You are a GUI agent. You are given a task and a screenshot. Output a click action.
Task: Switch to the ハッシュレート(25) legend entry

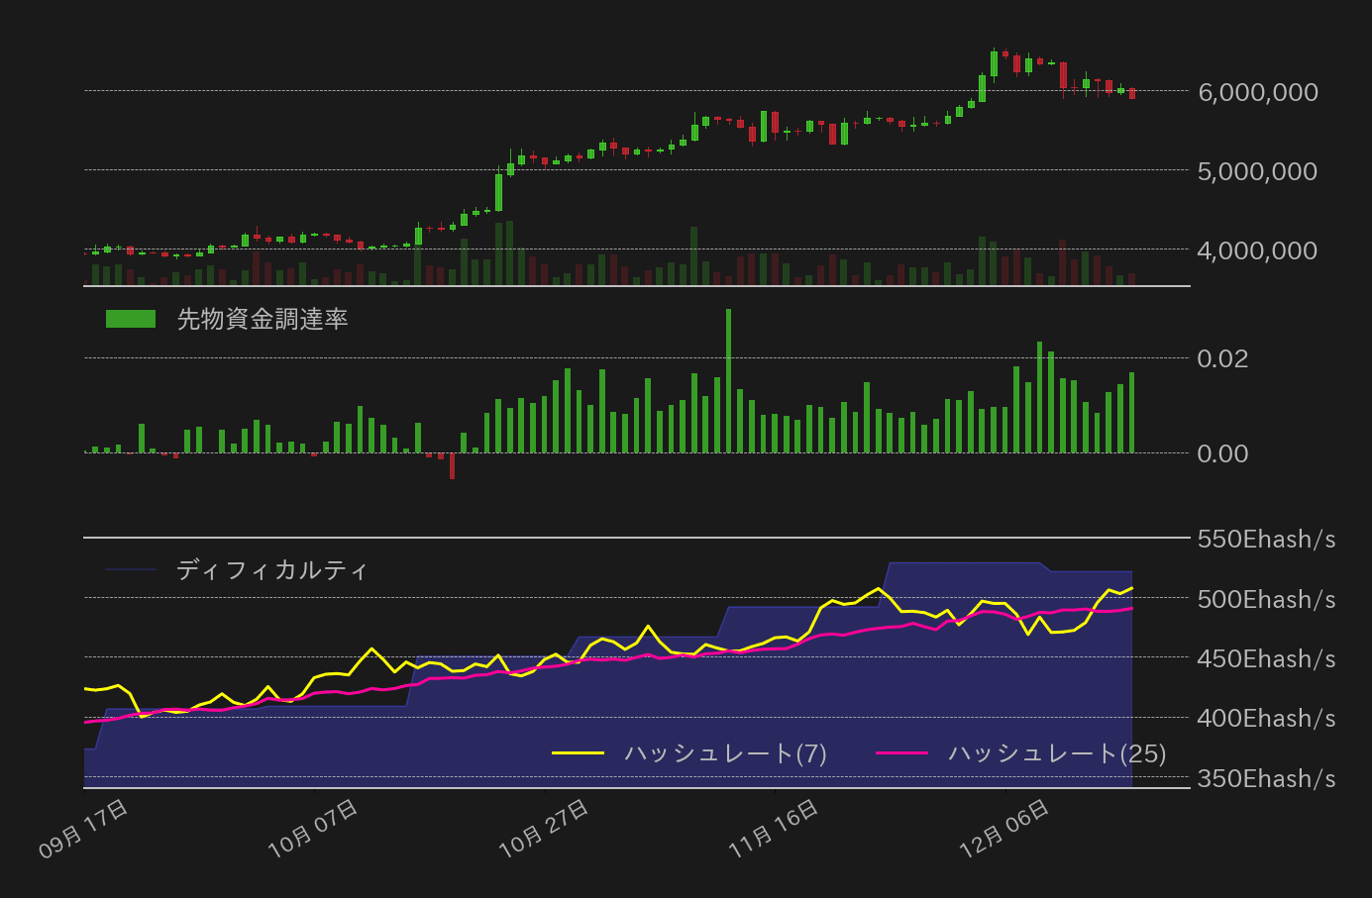(1056, 753)
